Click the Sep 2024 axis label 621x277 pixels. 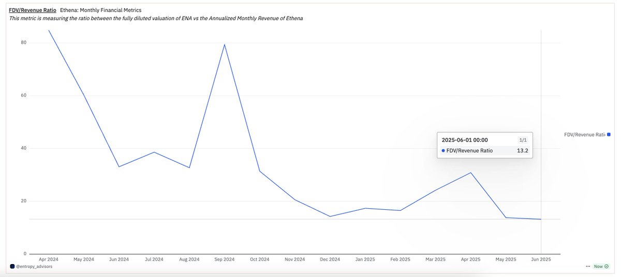point(225,259)
